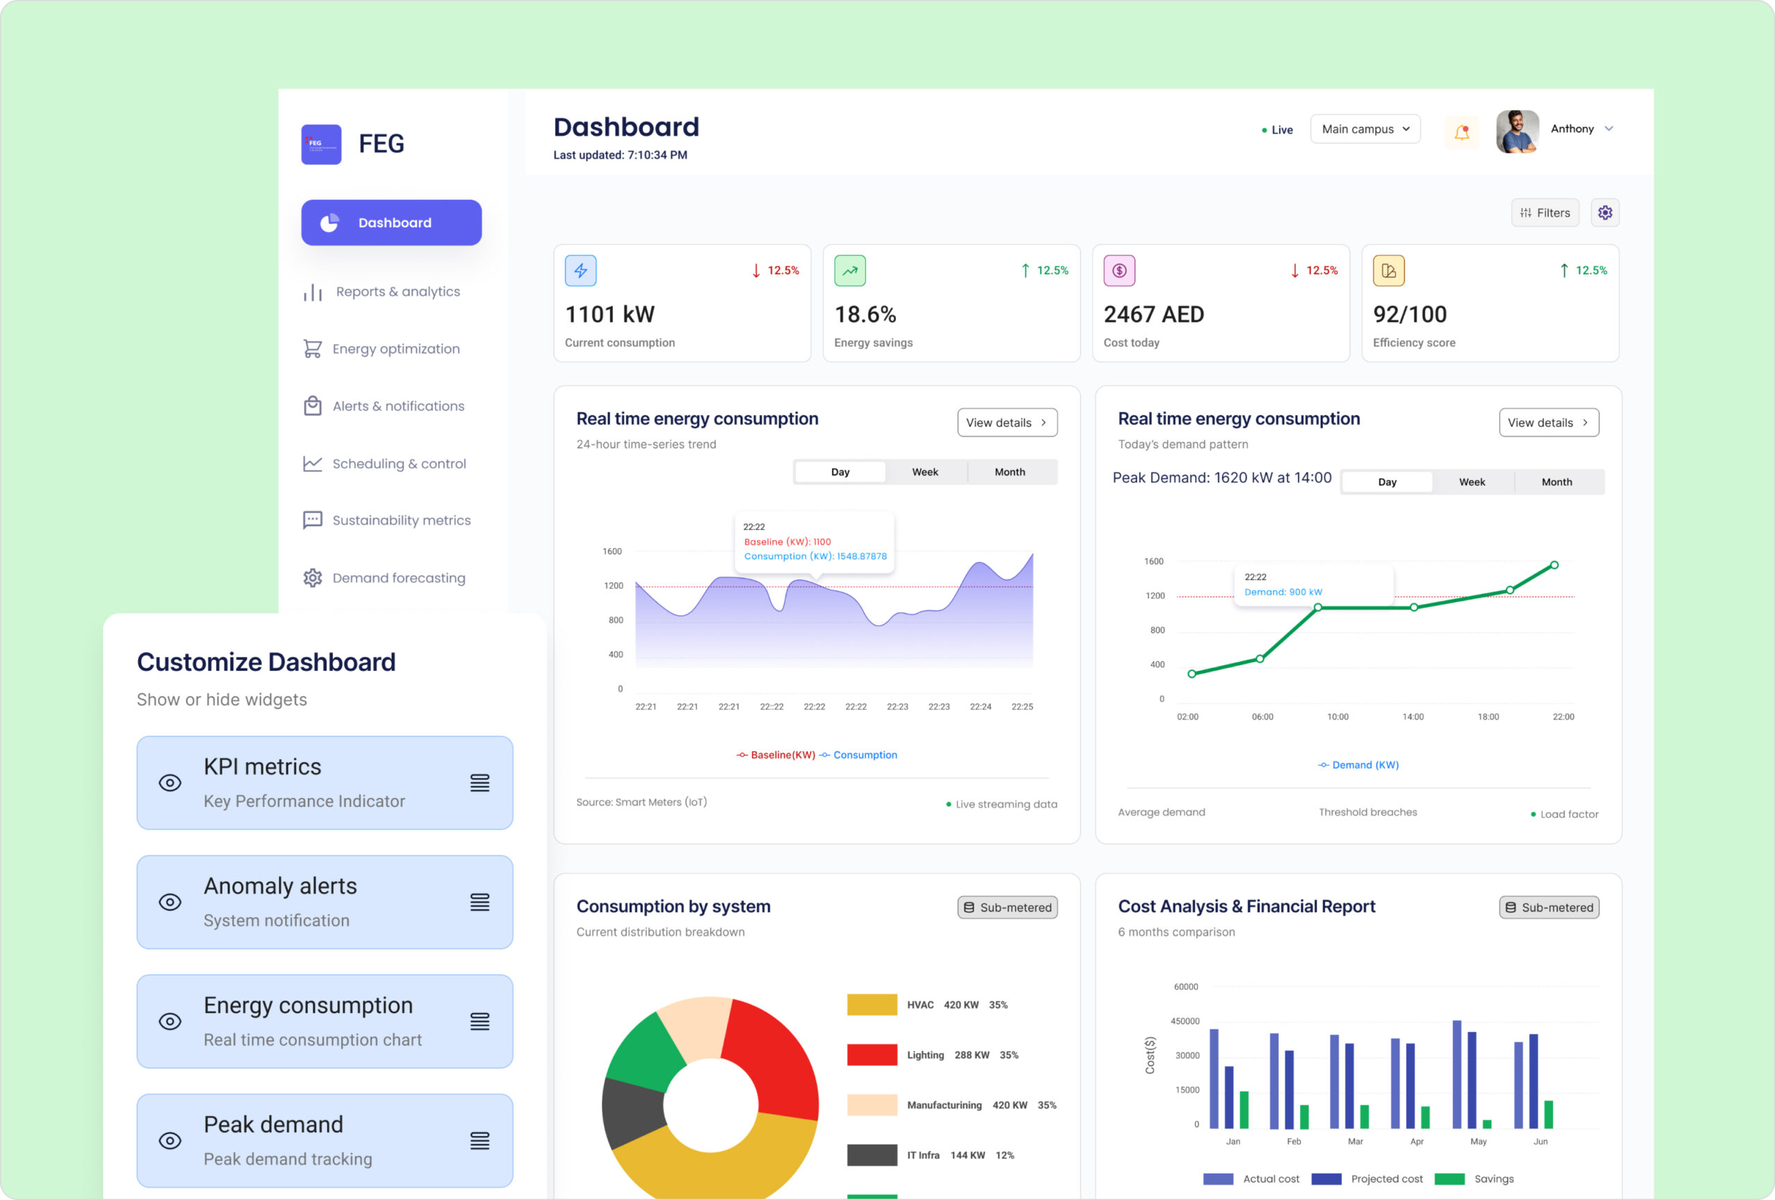Grab the Energy consumption widget drag handle

[x=480, y=1021]
